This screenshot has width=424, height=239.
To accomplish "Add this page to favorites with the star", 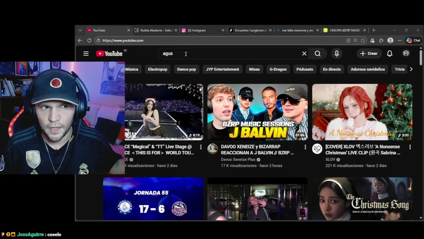I will (363, 40).
